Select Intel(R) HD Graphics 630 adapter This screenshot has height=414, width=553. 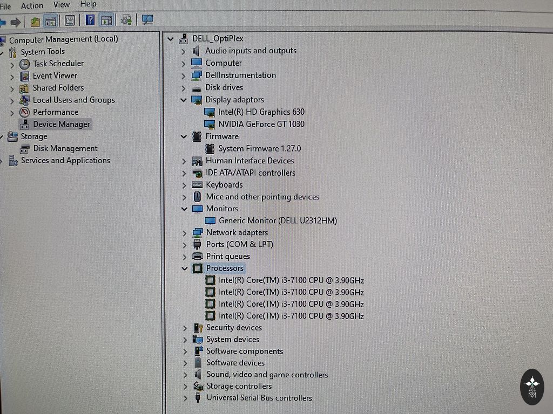(261, 112)
